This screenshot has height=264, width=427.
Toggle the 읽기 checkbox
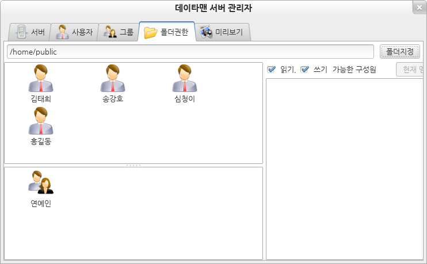click(272, 70)
